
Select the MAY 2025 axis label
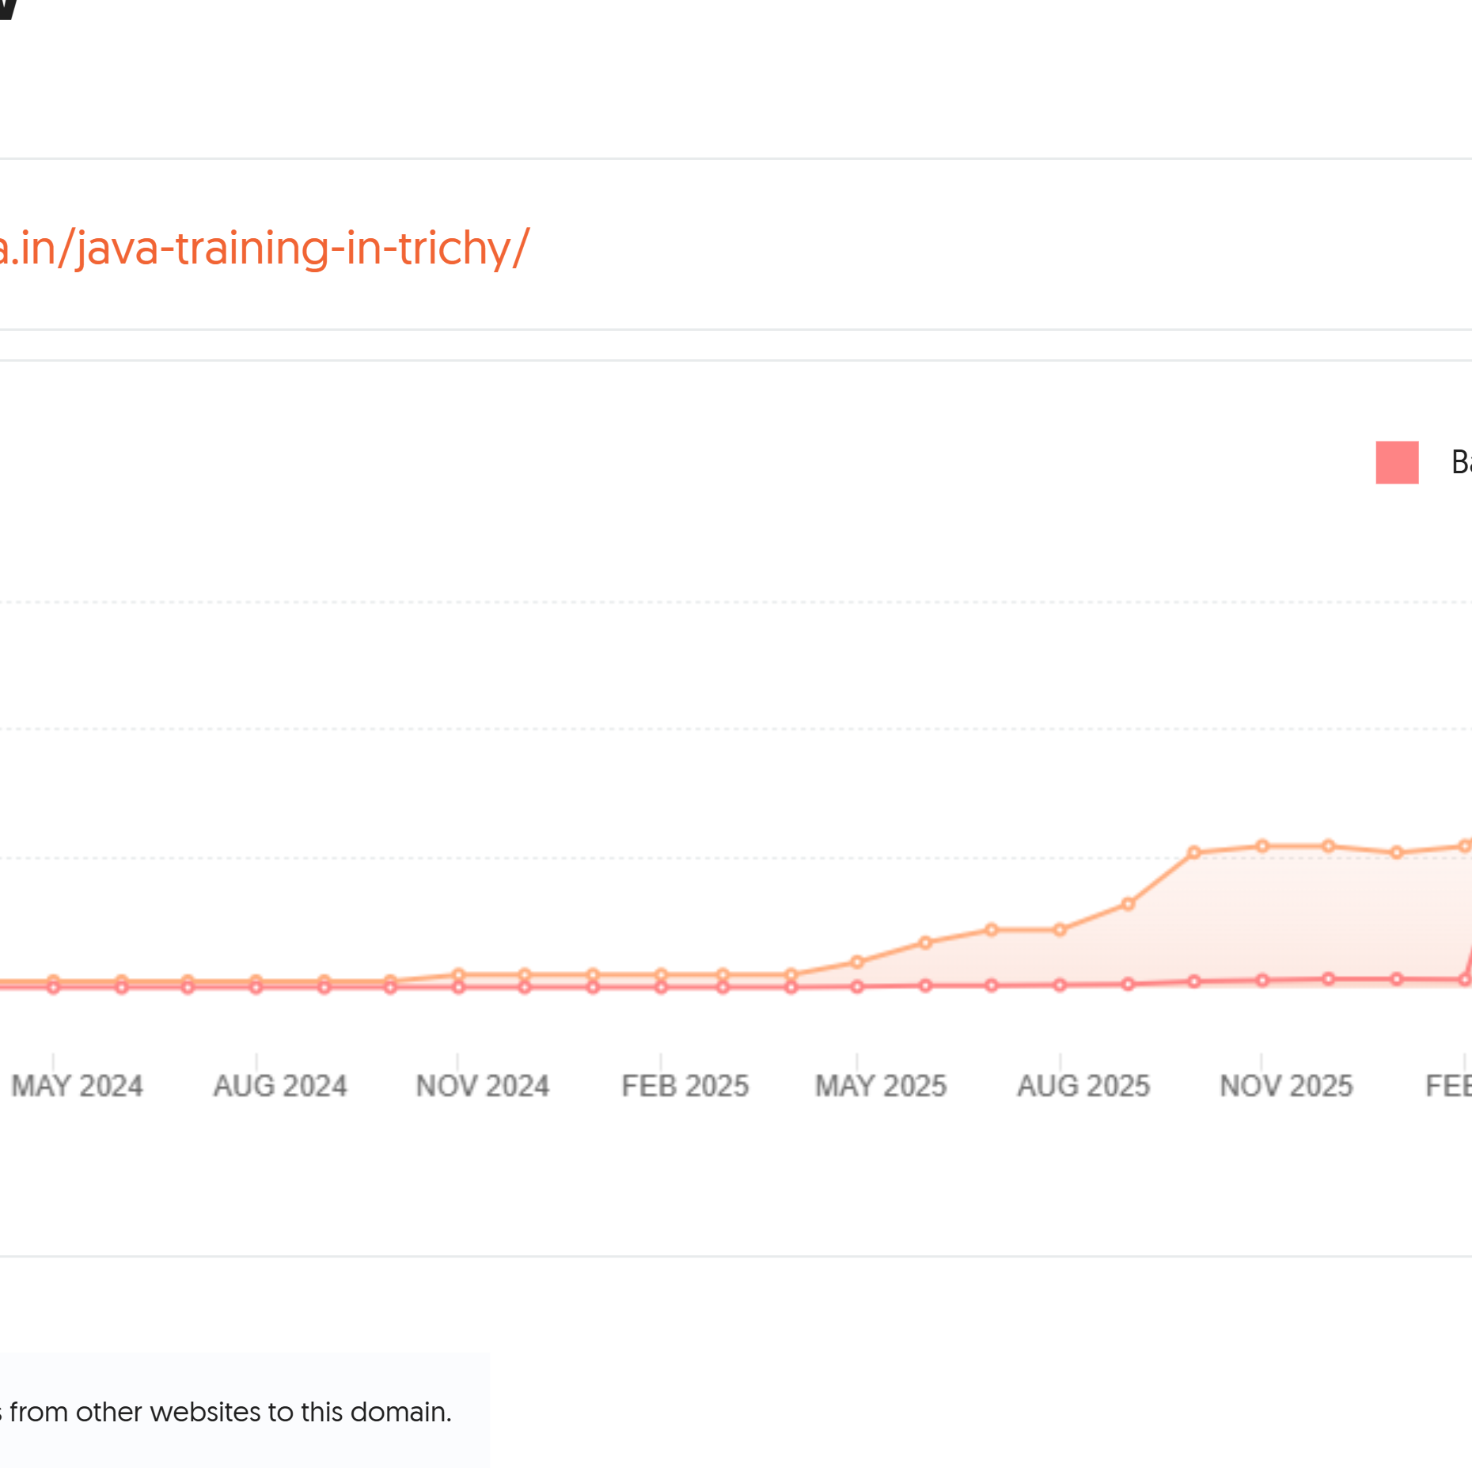(x=881, y=1086)
